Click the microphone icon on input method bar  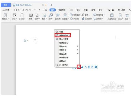(89, 67)
